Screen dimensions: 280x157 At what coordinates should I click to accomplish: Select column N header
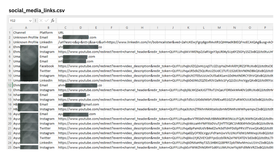[x=235, y=28]
